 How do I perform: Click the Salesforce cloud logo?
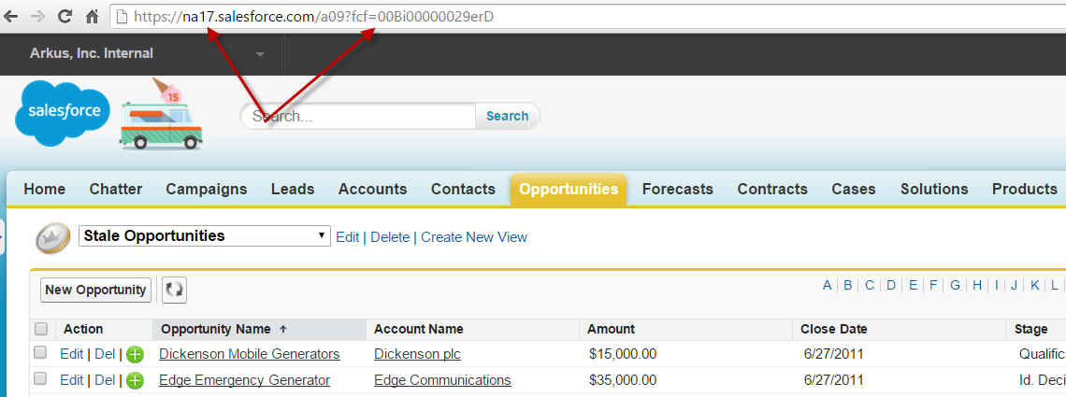click(63, 113)
